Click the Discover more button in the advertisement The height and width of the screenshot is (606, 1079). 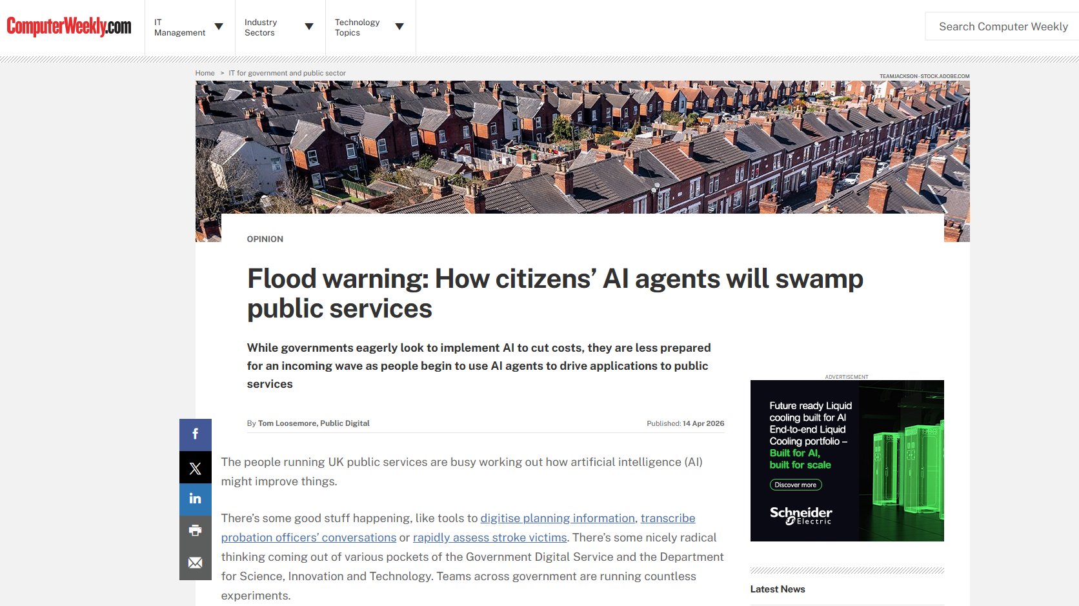click(796, 485)
